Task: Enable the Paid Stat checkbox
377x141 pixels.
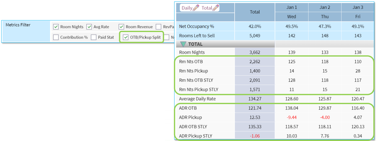Action: coord(93,37)
